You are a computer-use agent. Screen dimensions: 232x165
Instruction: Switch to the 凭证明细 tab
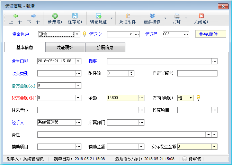coord(65,47)
